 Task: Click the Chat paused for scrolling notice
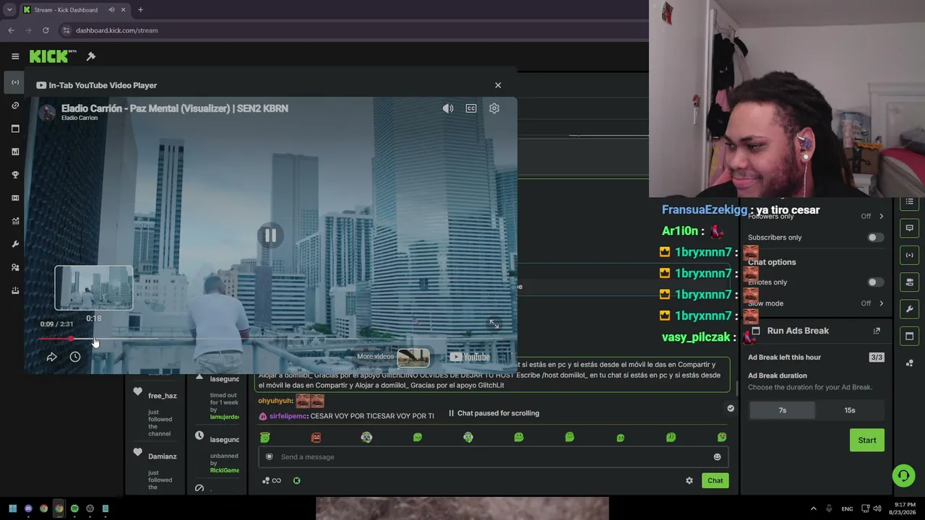pyautogui.click(x=494, y=413)
